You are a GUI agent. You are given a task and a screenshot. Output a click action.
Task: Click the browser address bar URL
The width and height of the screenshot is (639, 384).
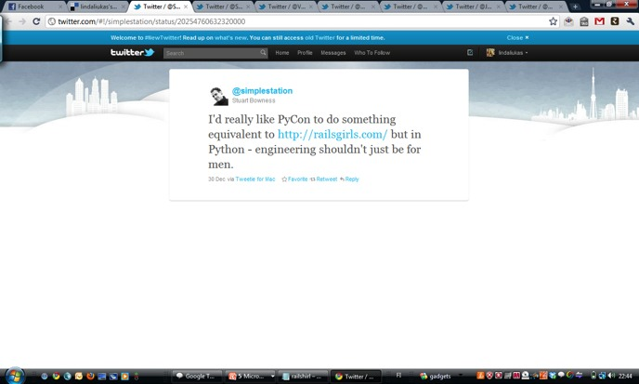(151, 21)
